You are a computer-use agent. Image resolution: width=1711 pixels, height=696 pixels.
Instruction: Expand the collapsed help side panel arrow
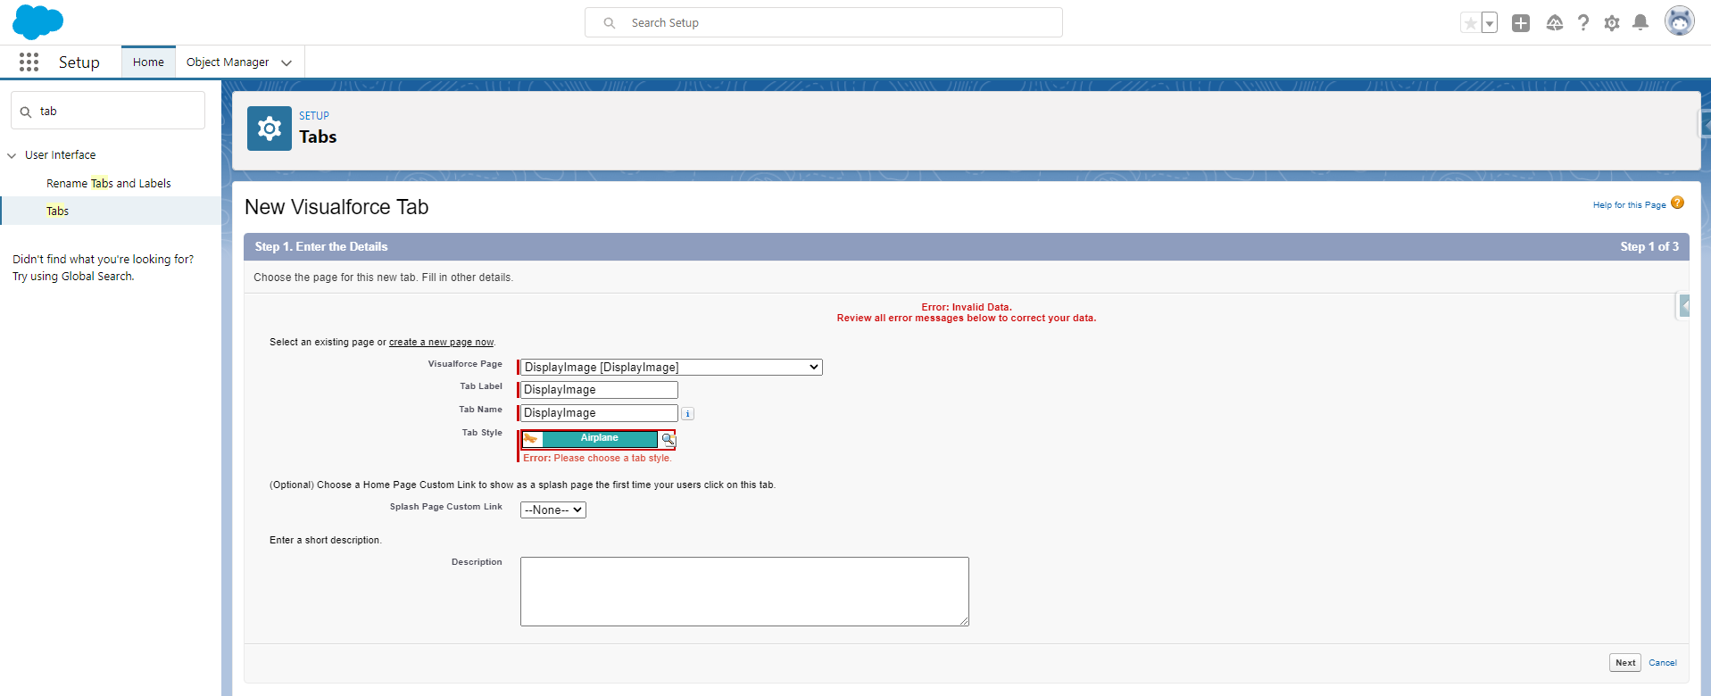pos(1684,306)
